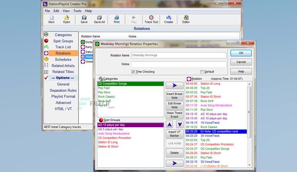Open the View menu

point(66,11)
